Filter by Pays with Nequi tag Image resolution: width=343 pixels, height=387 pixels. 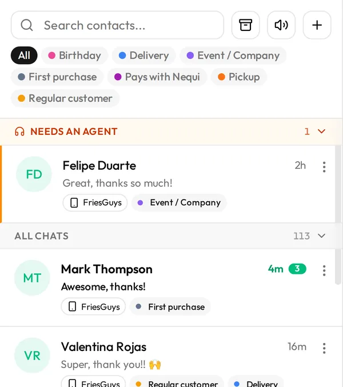click(x=157, y=77)
